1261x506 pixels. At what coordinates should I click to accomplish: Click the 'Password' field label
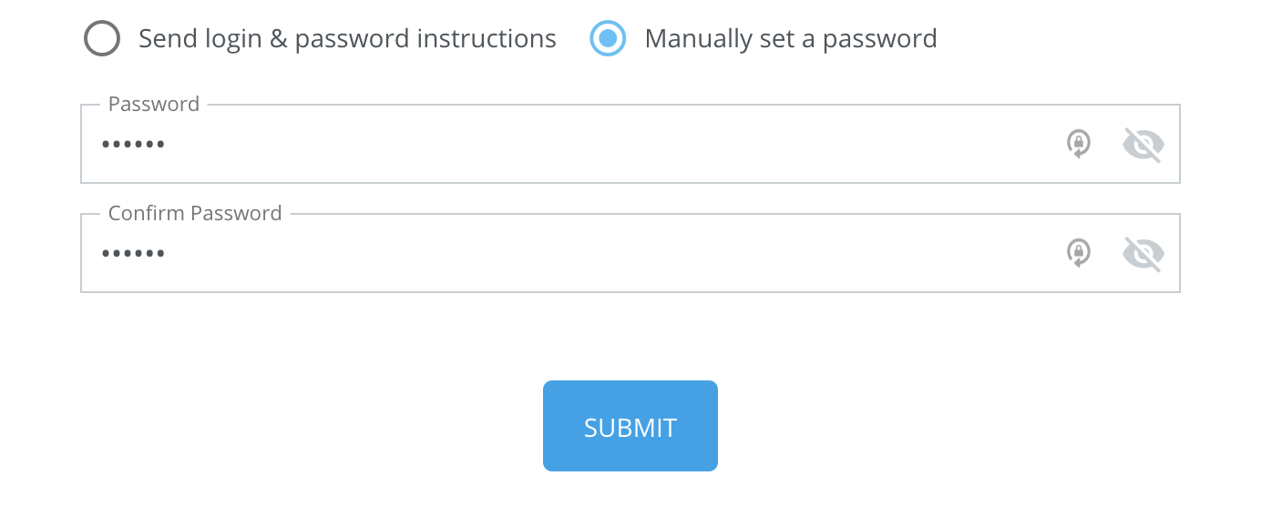click(x=154, y=104)
